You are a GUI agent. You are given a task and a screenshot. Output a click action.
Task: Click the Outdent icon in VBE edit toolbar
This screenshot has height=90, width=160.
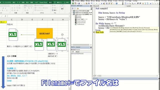[x=140, y=3]
